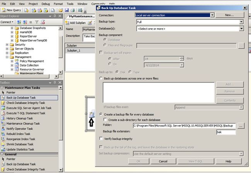Open the Connect dropdown in Object Explorer
This screenshot has height=173, width=251.
[x=7, y=22]
